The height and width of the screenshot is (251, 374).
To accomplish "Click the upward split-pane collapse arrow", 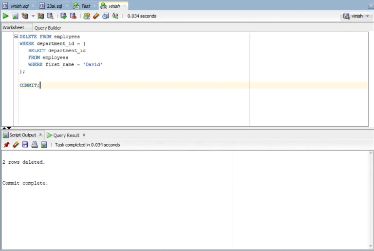I will 4,128.
